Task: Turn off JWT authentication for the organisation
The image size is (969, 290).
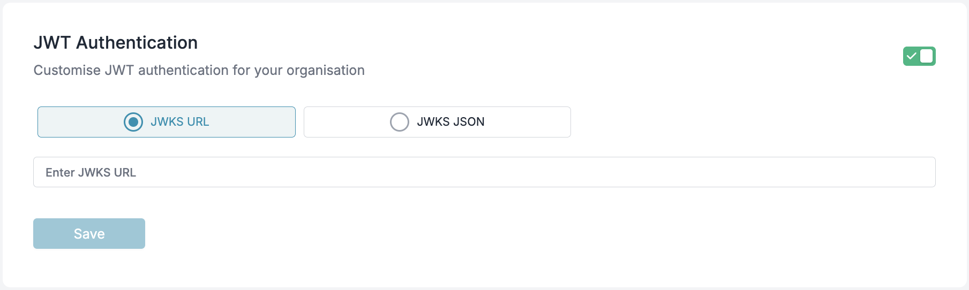Action: coord(919,56)
